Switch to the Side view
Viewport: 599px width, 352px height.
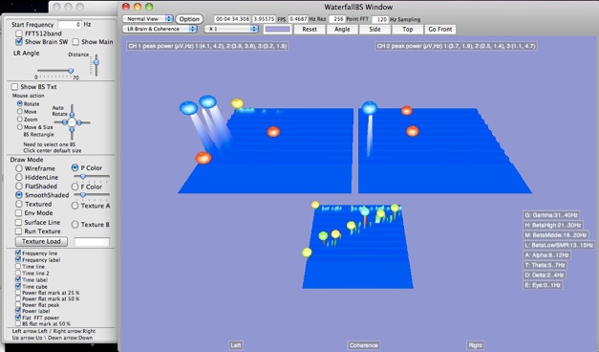pos(374,29)
